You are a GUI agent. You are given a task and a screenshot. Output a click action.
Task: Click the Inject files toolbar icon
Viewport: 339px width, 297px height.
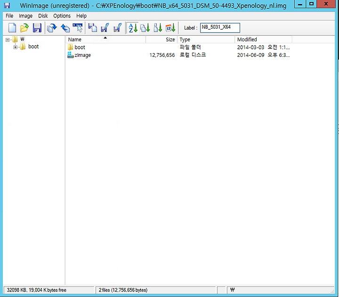click(52, 28)
